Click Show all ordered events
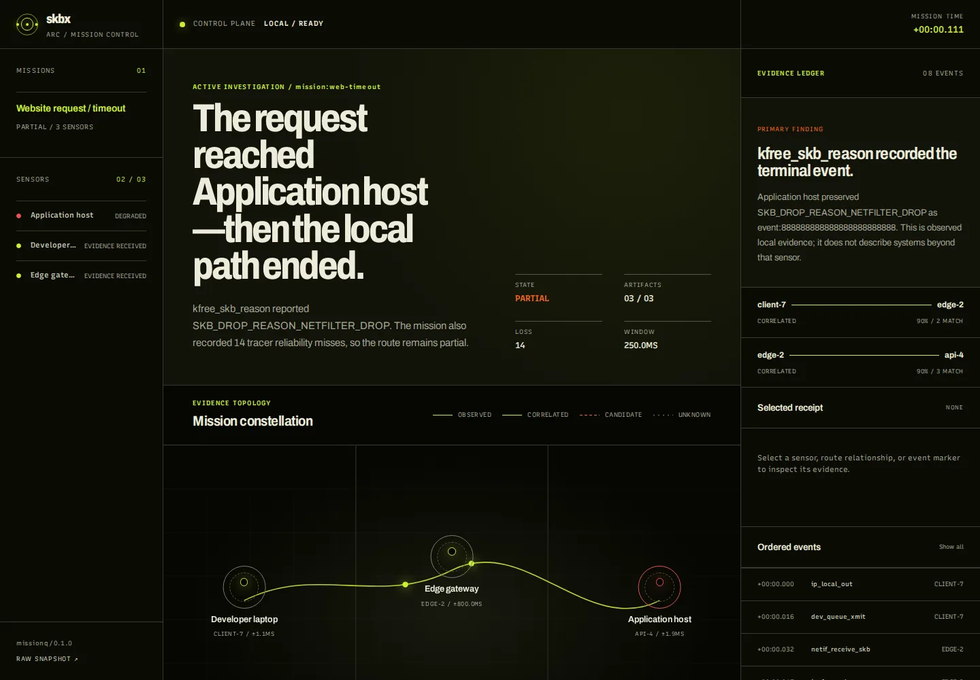This screenshot has height=680, width=980. [x=951, y=547]
